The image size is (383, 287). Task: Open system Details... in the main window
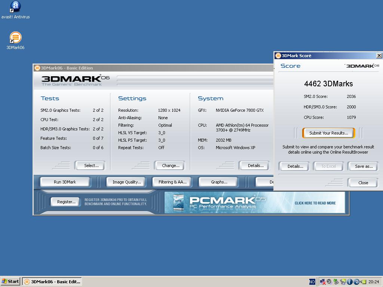(x=254, y=166)
